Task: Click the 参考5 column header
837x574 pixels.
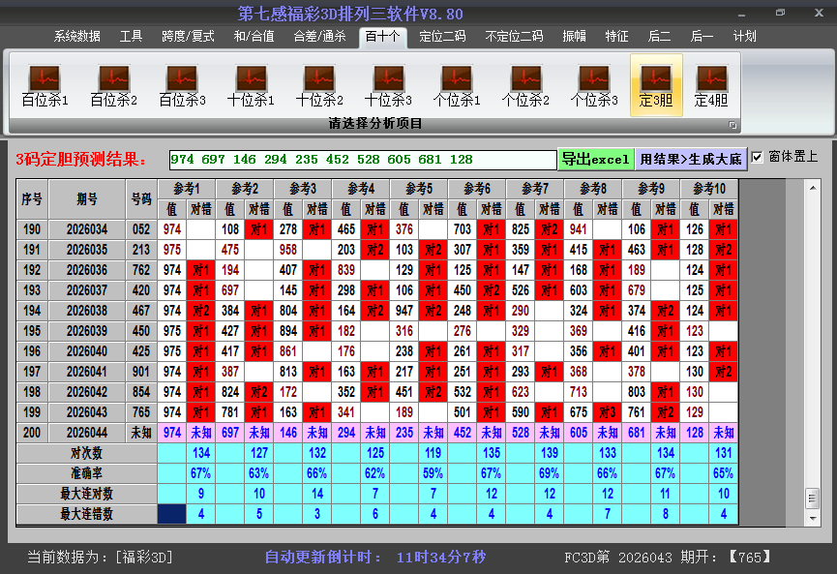Action: pos(419,188)
